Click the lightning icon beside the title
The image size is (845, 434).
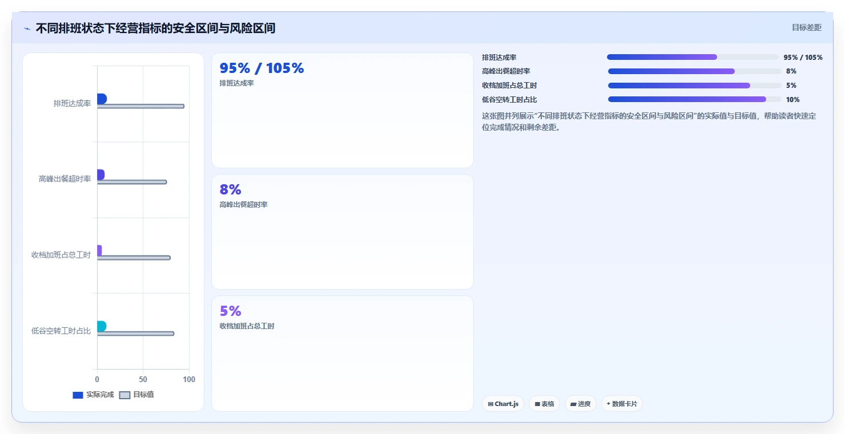coord(27,29)
